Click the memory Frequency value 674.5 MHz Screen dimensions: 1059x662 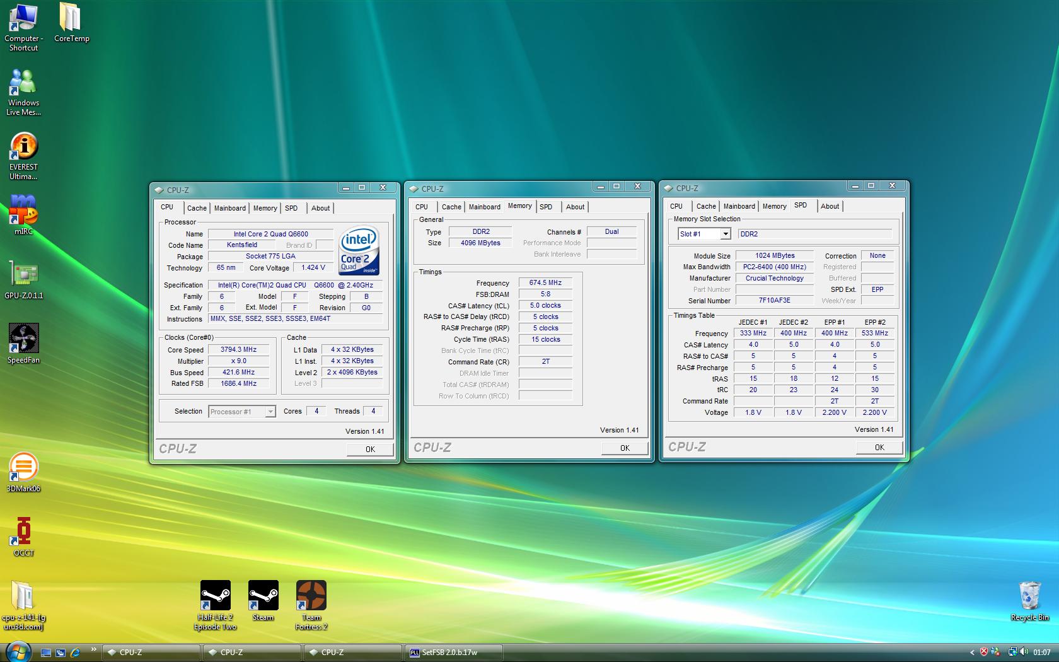545,282
